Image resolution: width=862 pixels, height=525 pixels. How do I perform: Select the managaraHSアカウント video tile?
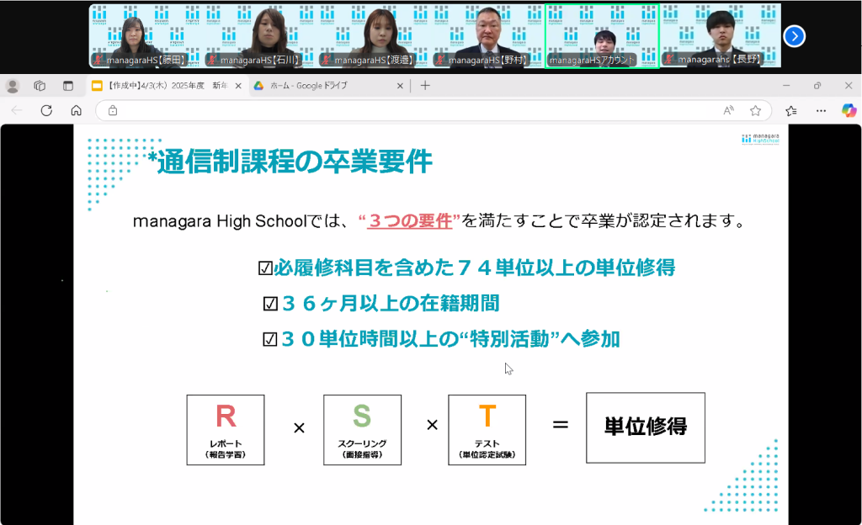(602, 35)
